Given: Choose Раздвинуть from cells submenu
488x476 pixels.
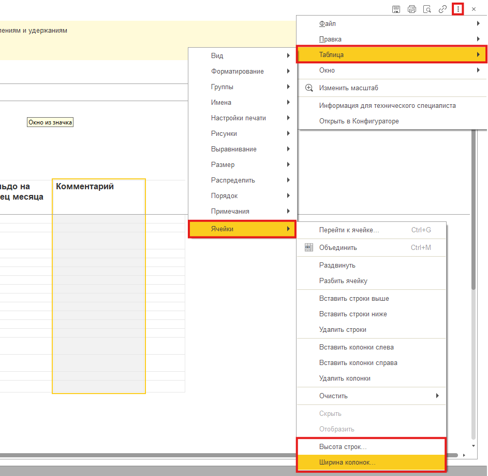Looking at the screenshot, I should (371, 265).
